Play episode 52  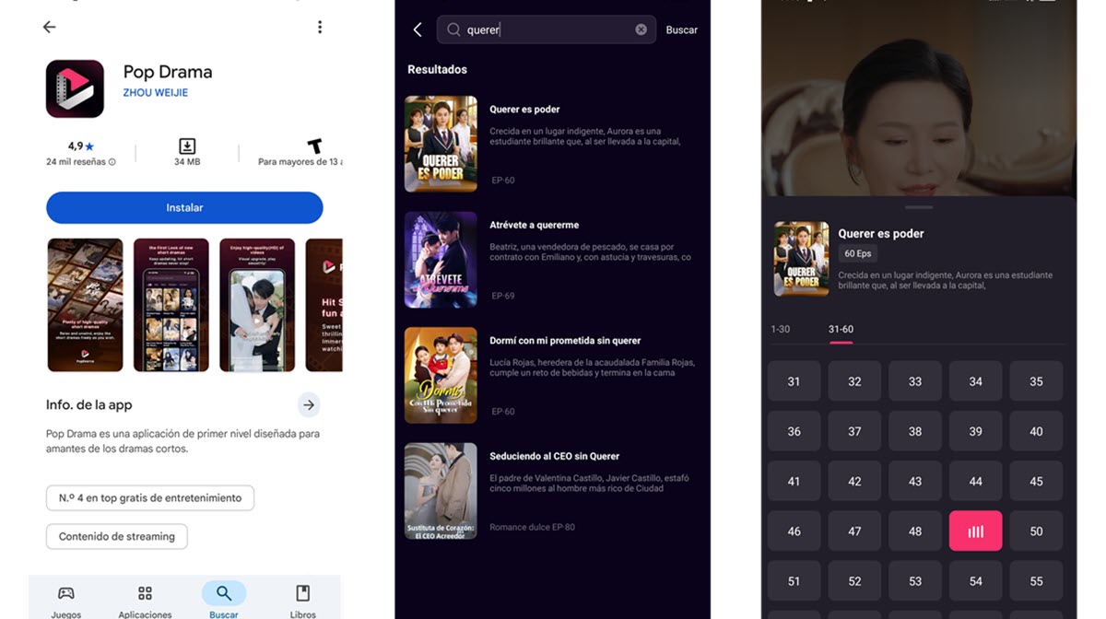(854, 581)
